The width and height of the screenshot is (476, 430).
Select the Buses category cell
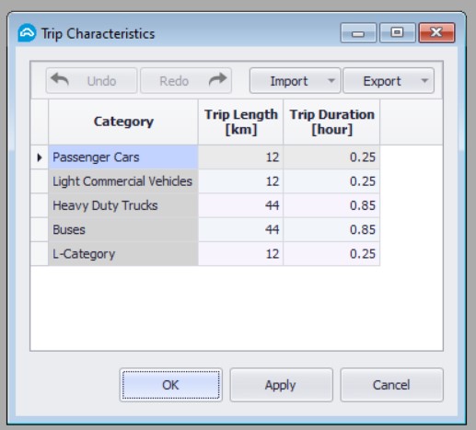coord(123,230)
